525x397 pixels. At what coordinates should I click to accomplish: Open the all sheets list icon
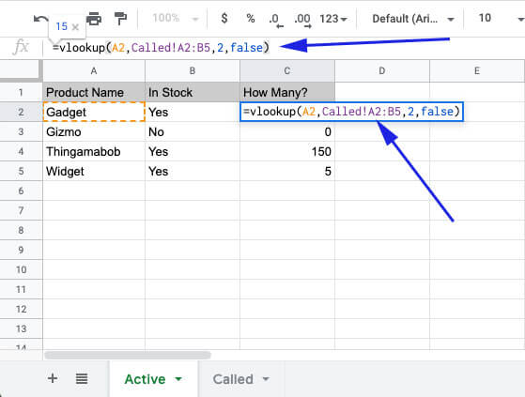pyautogui.click(x=82, y=378)
